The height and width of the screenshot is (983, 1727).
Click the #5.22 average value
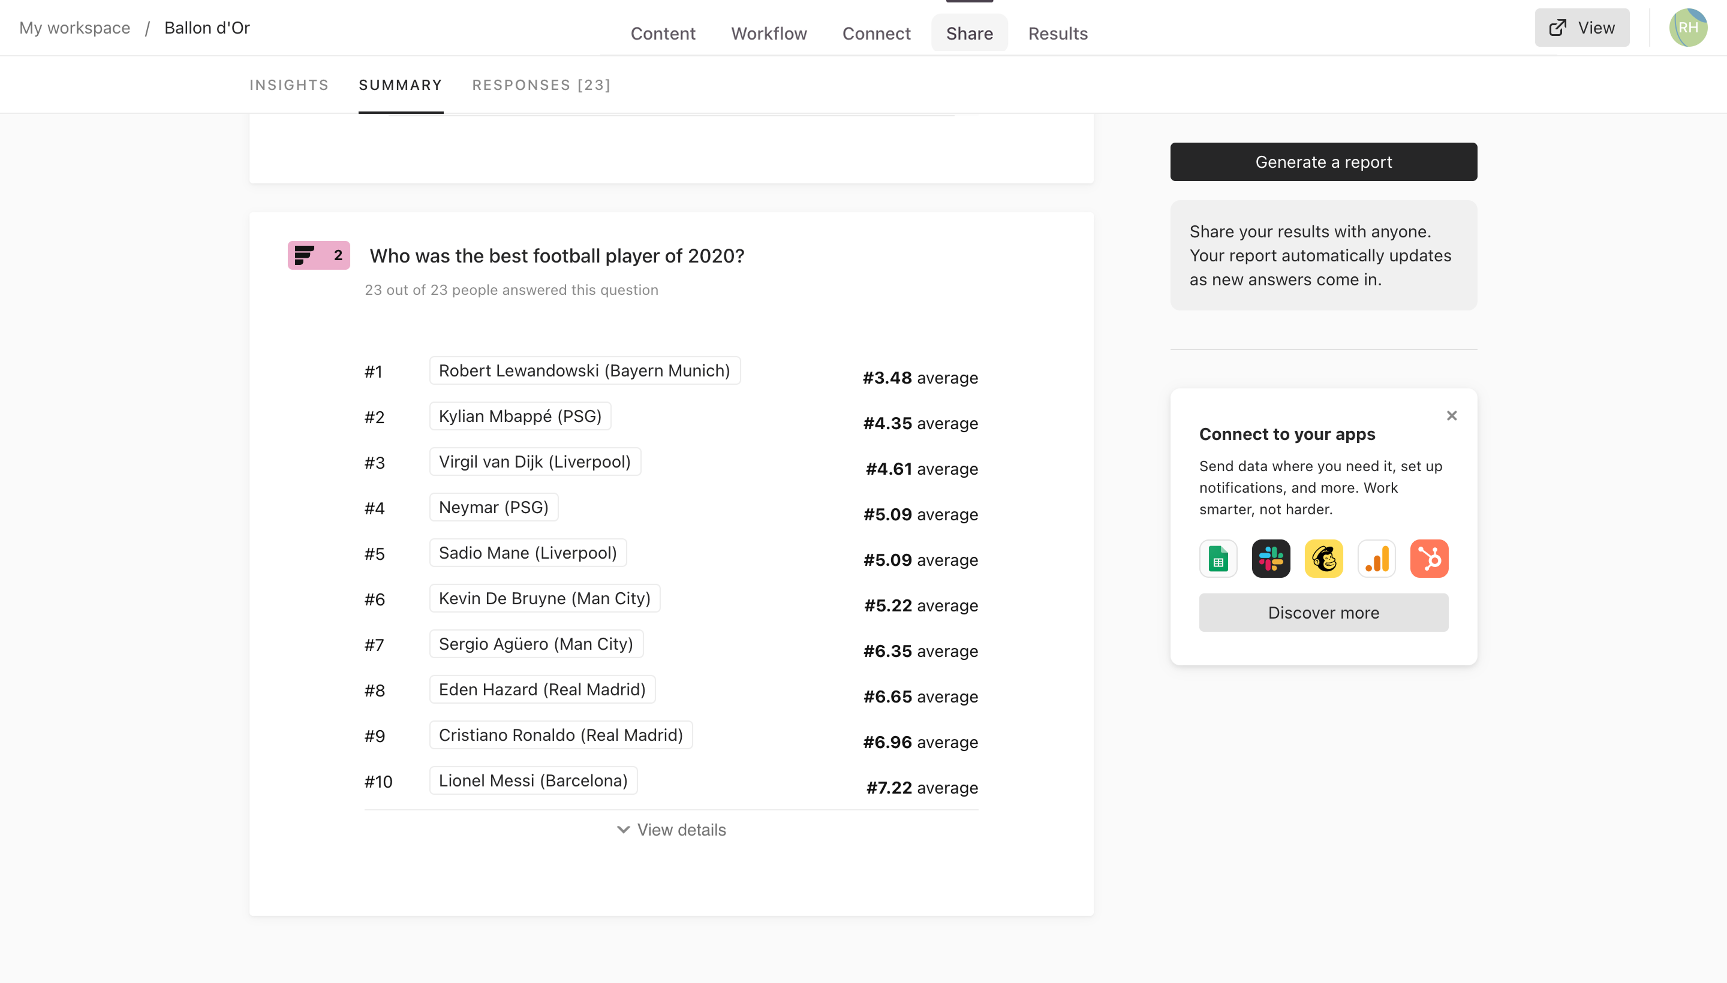920,605
